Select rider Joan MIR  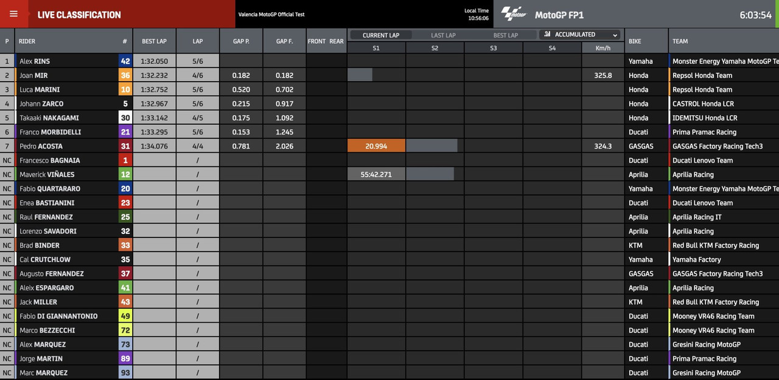[33, 76]
